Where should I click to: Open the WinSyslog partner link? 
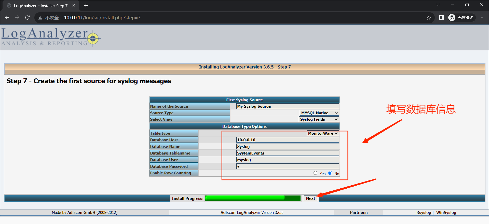point(446,212)
